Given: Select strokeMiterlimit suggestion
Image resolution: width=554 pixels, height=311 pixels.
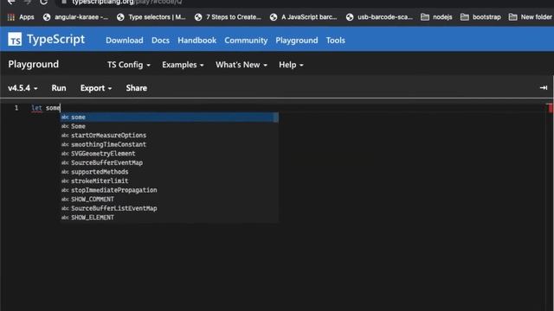Looking at the screenshot, I should 170,181.
